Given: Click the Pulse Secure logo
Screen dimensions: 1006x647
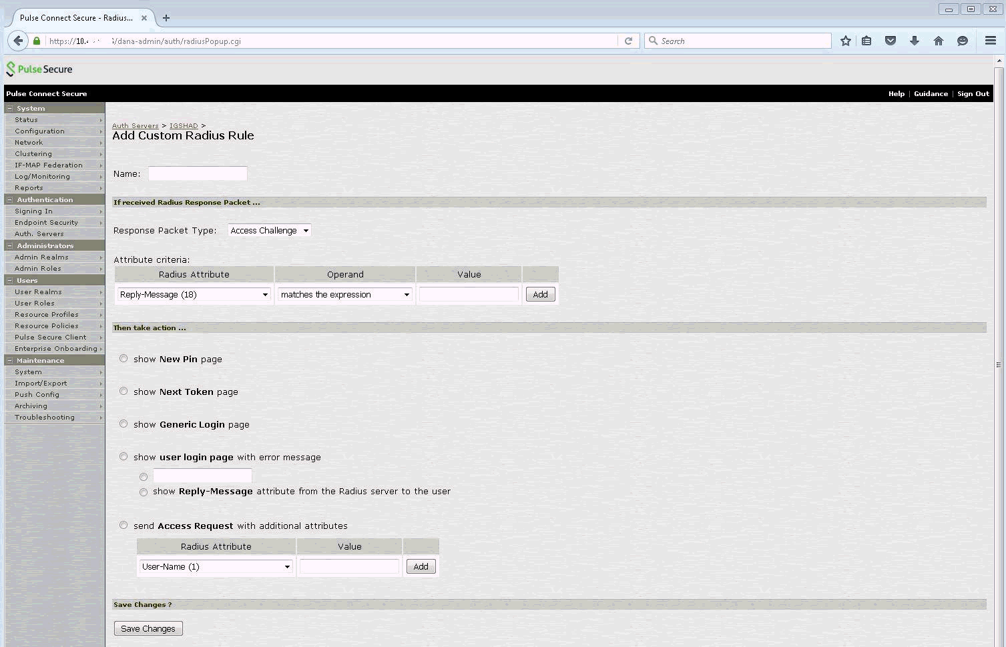Looking at the screenshot, I should 39,69.
